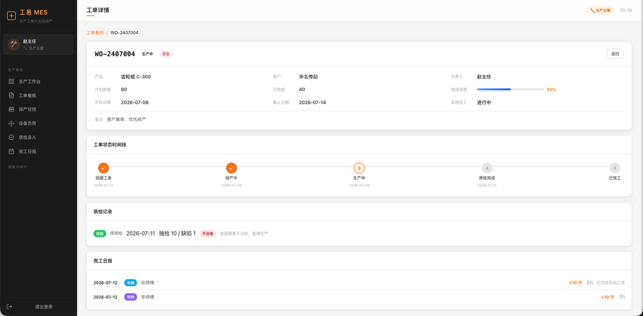The width and height of the screenshot is (643, 316).
Task: Click start date 2026-07-08 in details
Action: 135,102
